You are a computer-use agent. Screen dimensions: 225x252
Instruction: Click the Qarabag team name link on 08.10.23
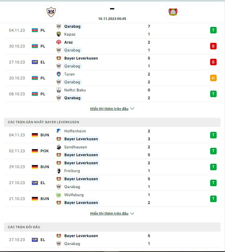point(72,98)
